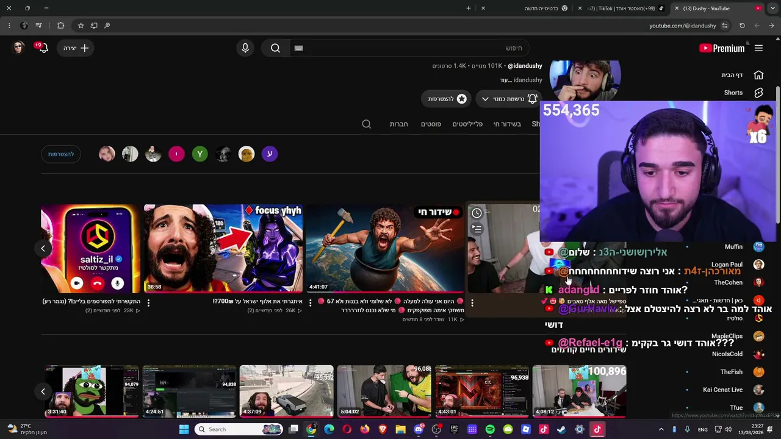Click the Join (להצטרפות) button with star
Viewport: 781px width, 439px height.
click(x=447, y=99)
